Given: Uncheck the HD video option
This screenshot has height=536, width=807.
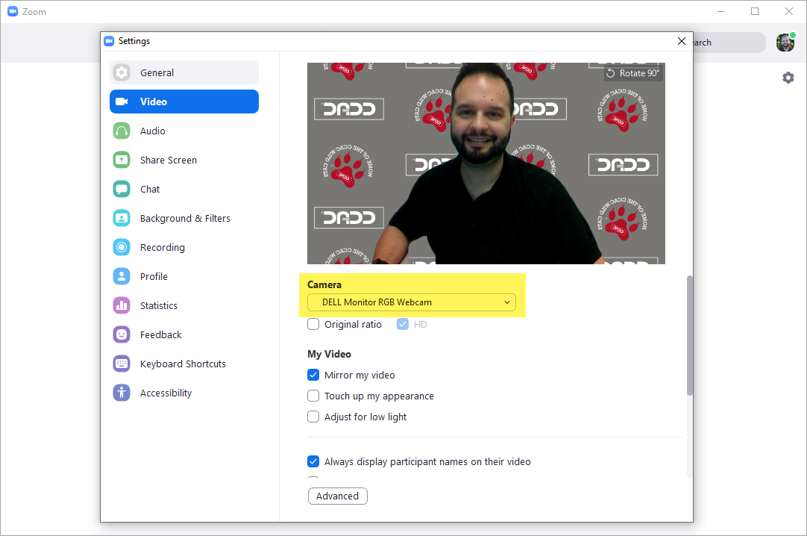Looking at the screenshot, I should pos(403,324).
